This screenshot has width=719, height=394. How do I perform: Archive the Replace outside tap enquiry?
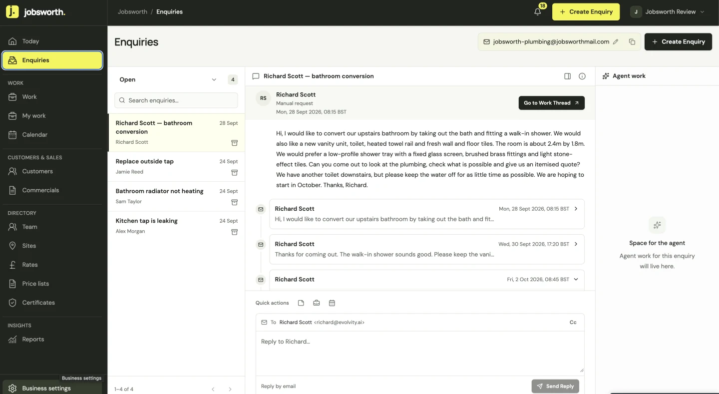234,173
